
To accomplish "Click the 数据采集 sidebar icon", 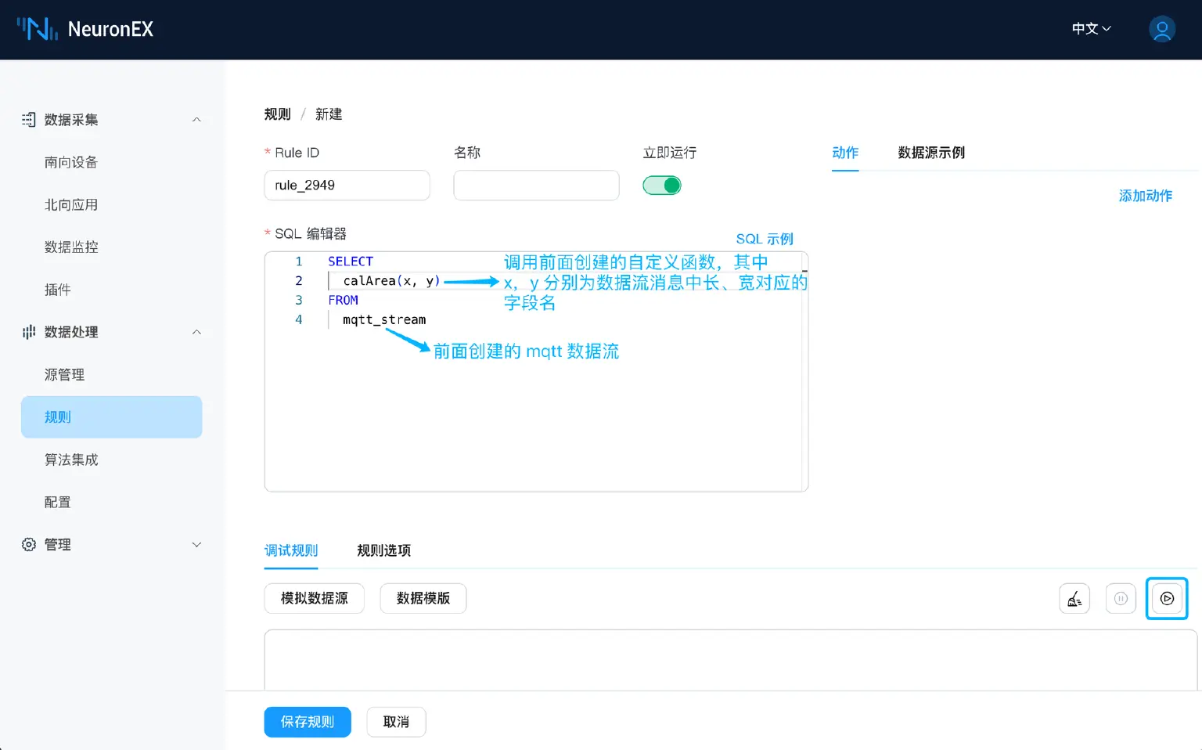I will pyautogui.click(x=29, y=120).
